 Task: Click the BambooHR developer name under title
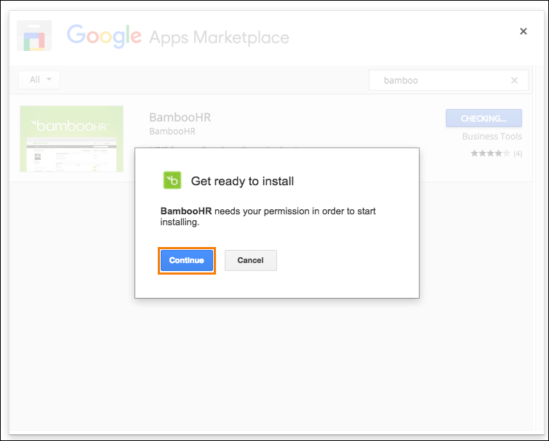click(x=172, y=132)
